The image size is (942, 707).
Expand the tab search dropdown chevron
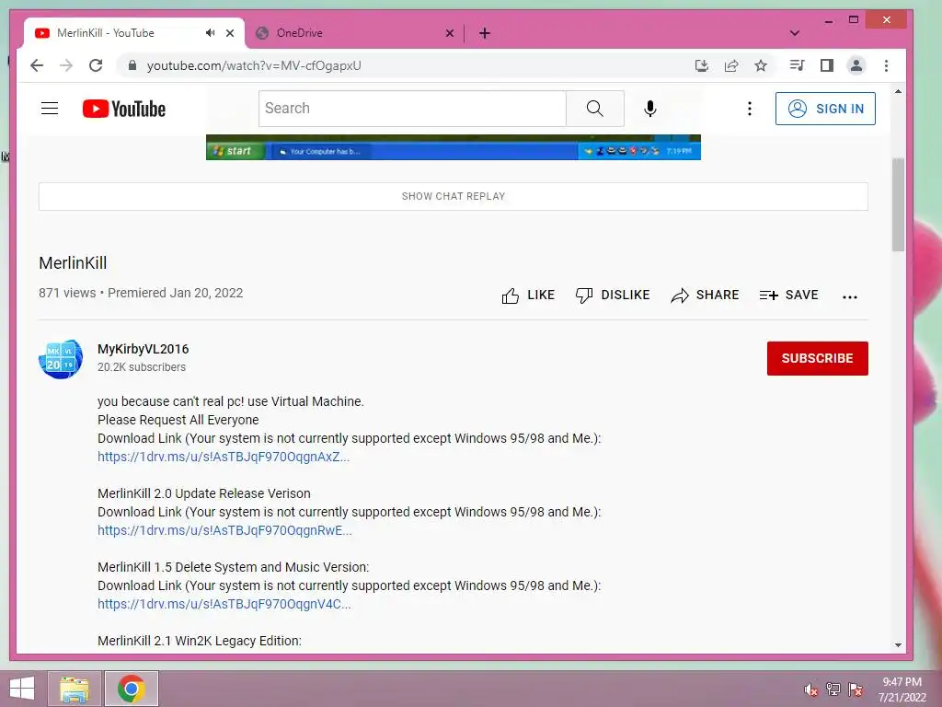(794, 33)
